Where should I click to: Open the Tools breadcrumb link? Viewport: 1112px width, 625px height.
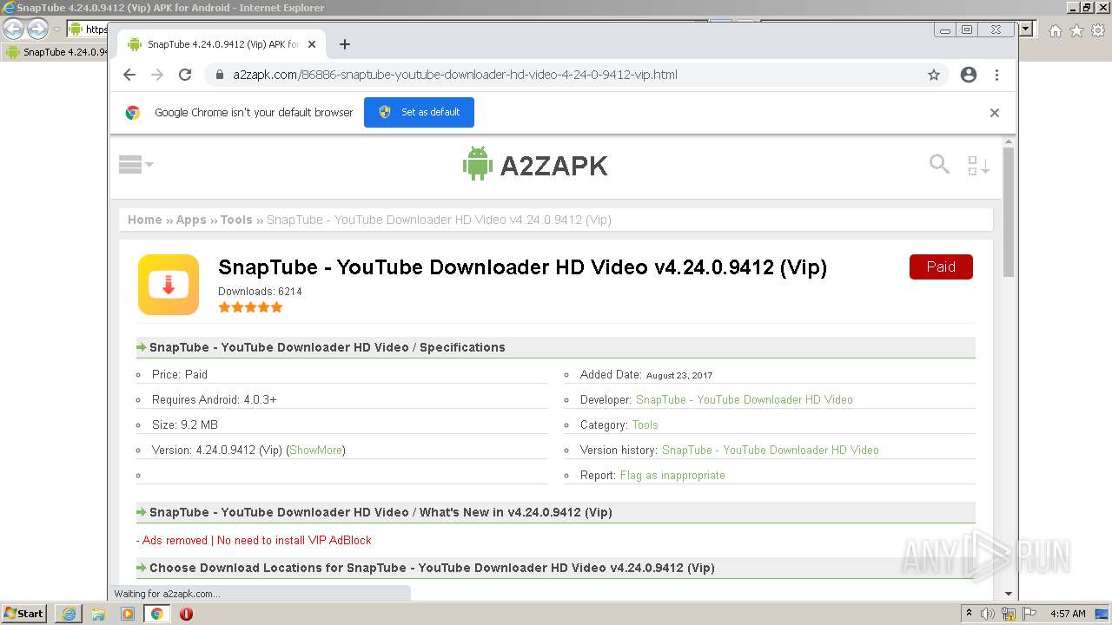tap(236, 220)
